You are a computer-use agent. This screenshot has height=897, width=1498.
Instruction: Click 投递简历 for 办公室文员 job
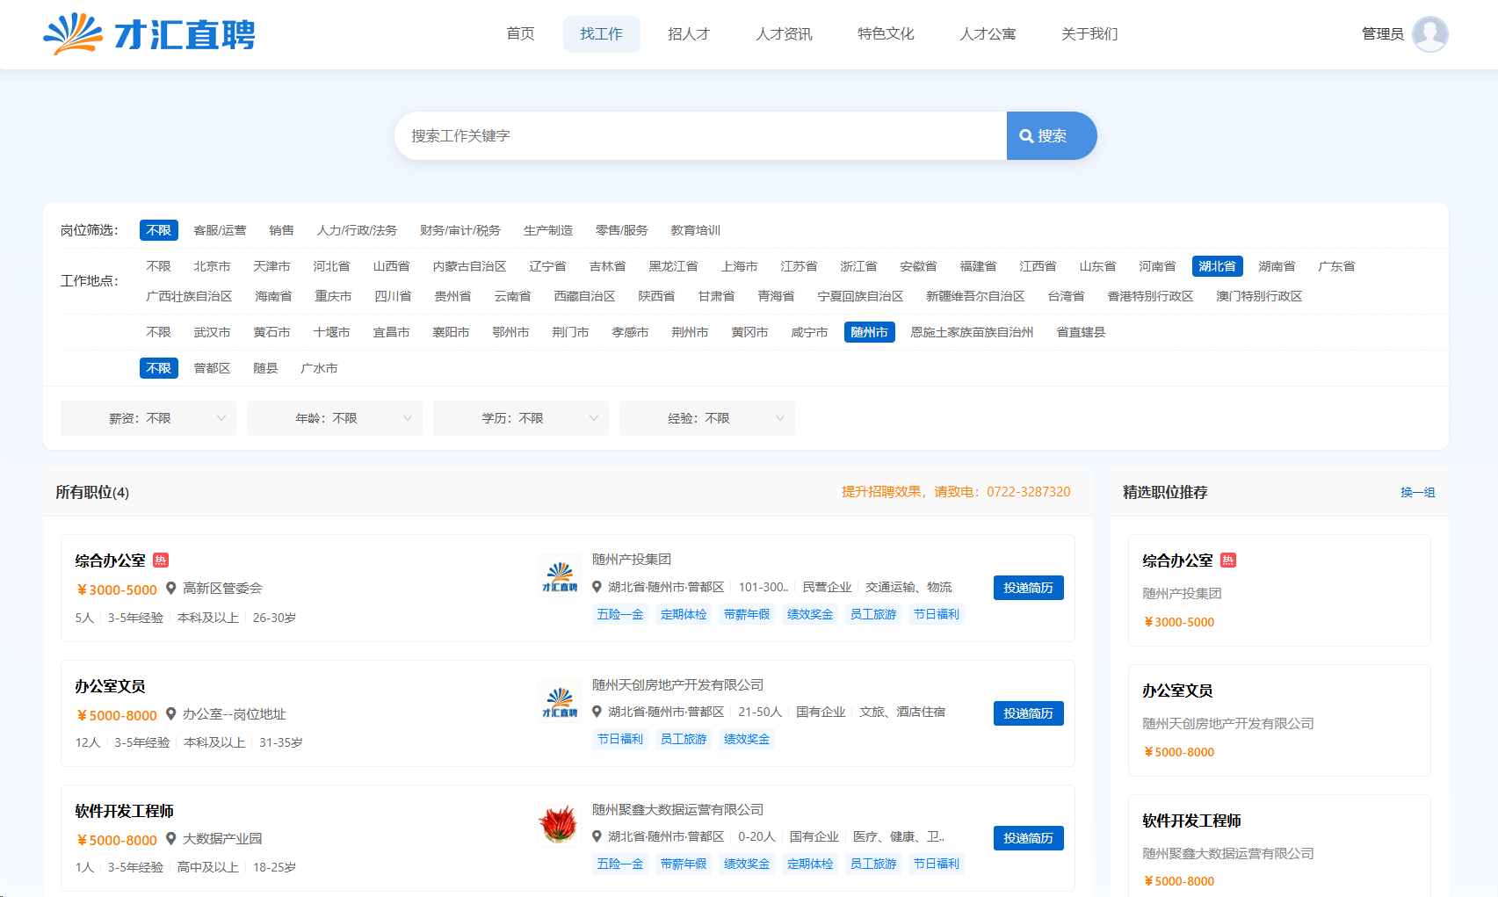click(x=1028, y=713)
